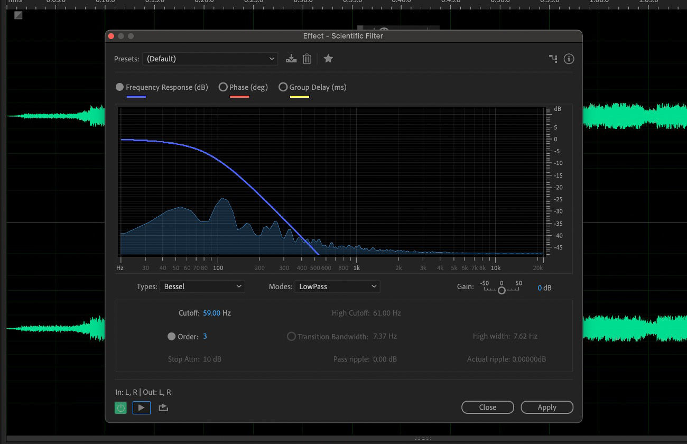Select the Frequency Response (dB) view
The image size is (687, 444).
[x=119, y=87]
